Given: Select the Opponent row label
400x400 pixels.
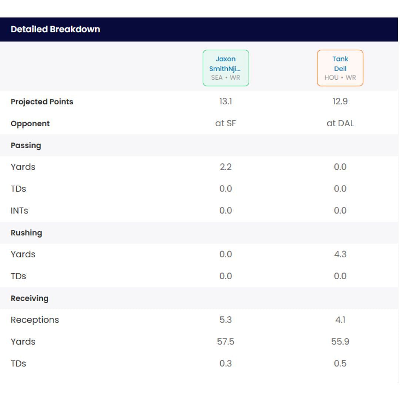Looking at the screenshot, I should (30, 124).
